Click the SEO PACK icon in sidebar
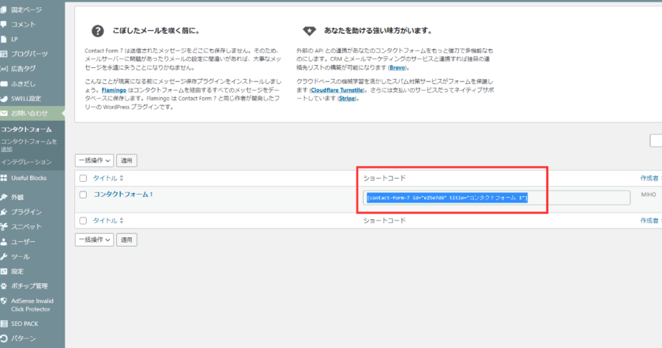662x348 pixels. [x=3, y=324]
